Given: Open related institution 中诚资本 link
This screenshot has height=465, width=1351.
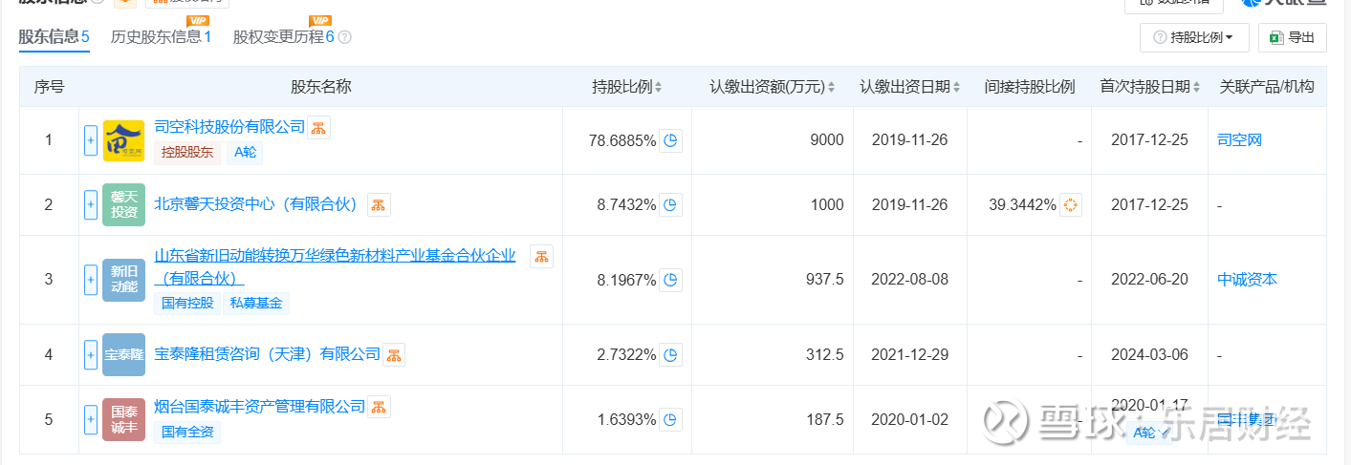Looking at the screenshot, I should (x=1247, y=280).
